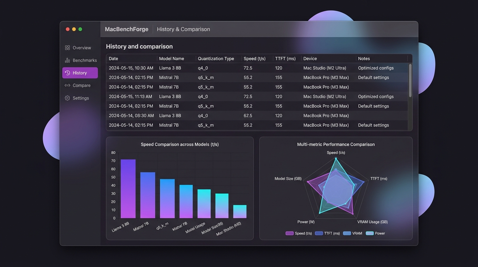
Task: Click "Optimized configs" in the 11:13 AM row
Action: pyautogui.click(x=376, y=96)
